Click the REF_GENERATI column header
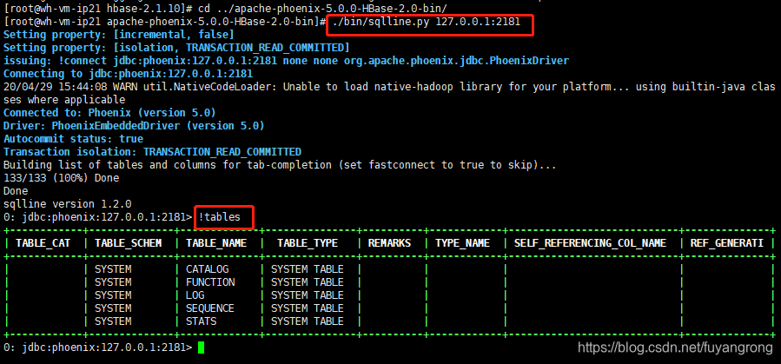This screenshot has width=781, height=364. click(x=727, y=243)
